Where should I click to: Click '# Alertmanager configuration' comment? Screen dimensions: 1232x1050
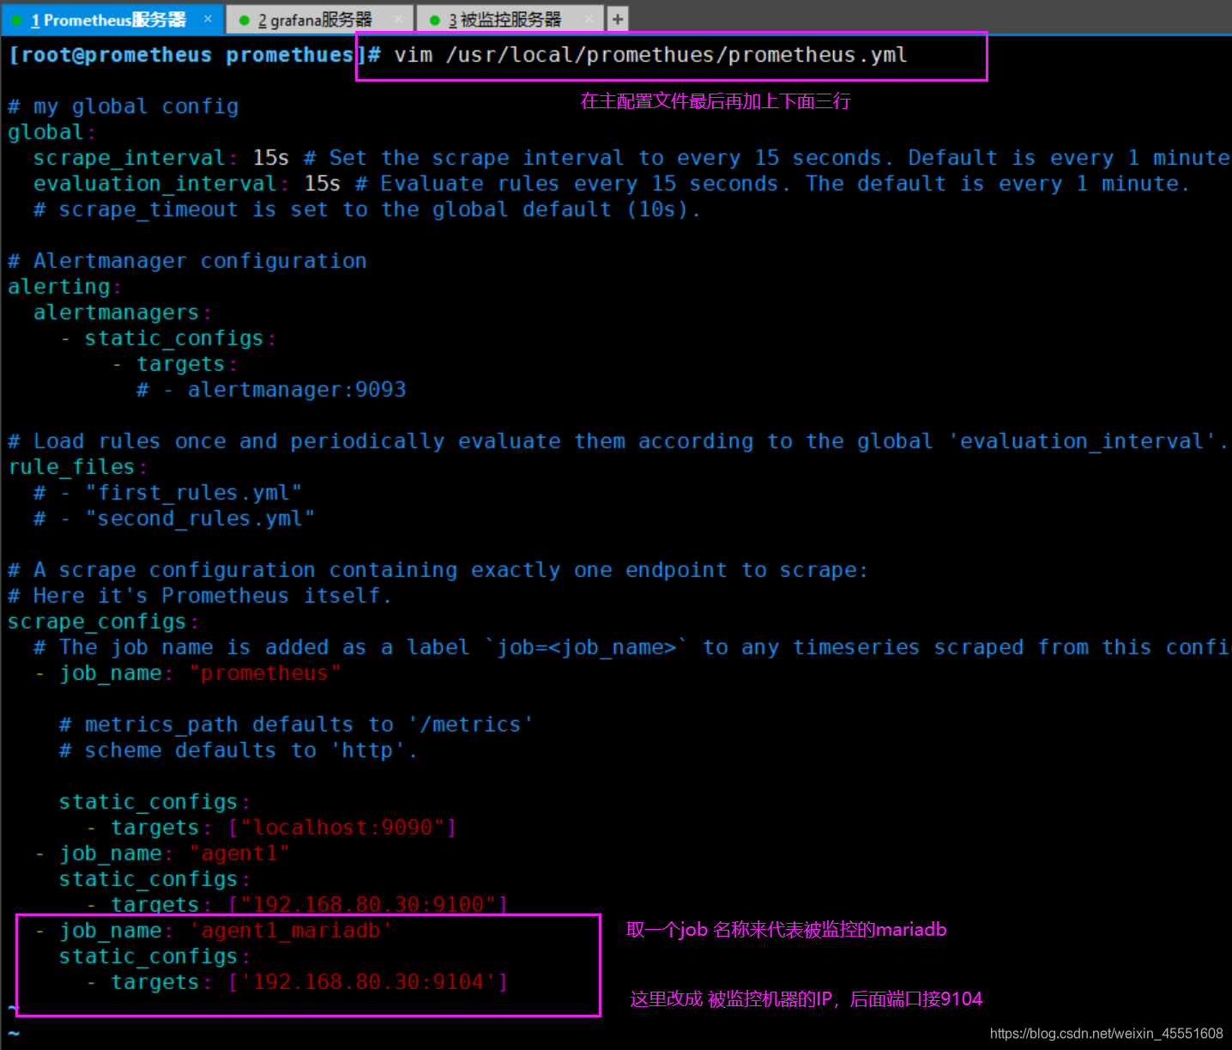click(x=187, y=261)
